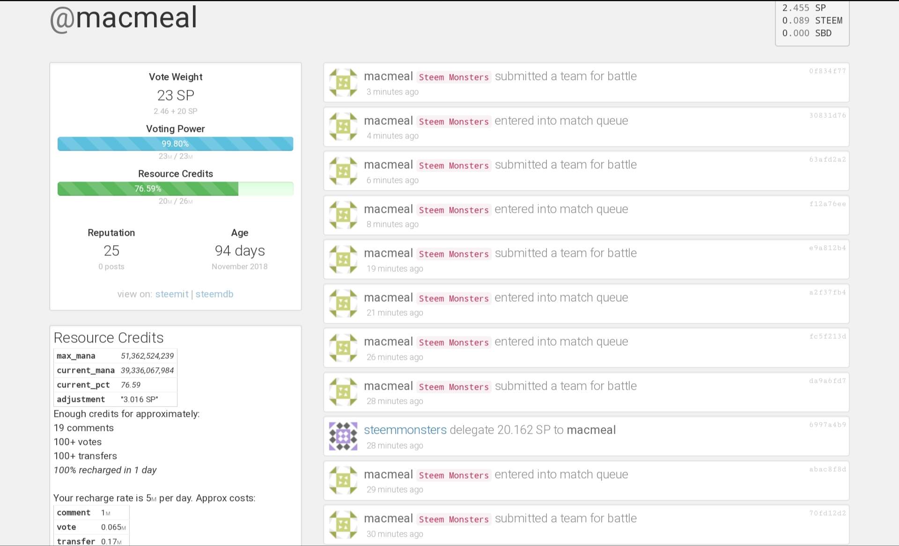Click macmeal avatar on '19 minutes ago' entry
The height and width of the screenshot is (546, 899).
point(343,260)
